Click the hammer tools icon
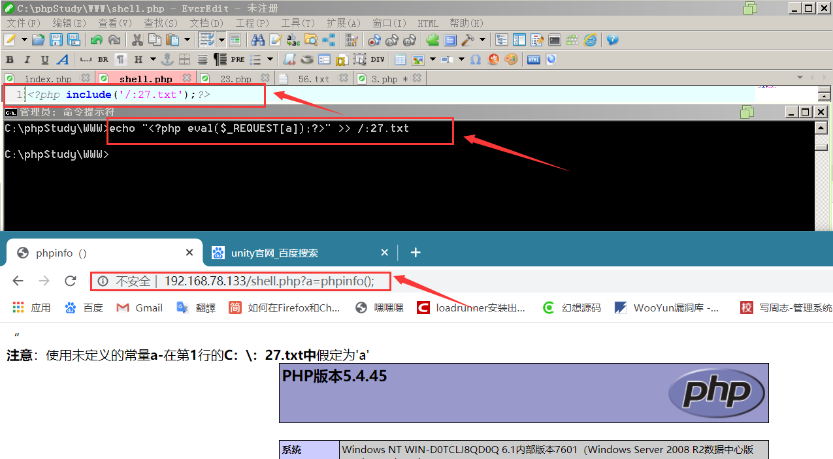Viewport: 833px width, 459px height. click(x=468, y=40)
